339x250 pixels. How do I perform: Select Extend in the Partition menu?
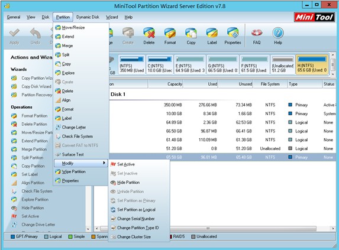click(x=81, y=37)
